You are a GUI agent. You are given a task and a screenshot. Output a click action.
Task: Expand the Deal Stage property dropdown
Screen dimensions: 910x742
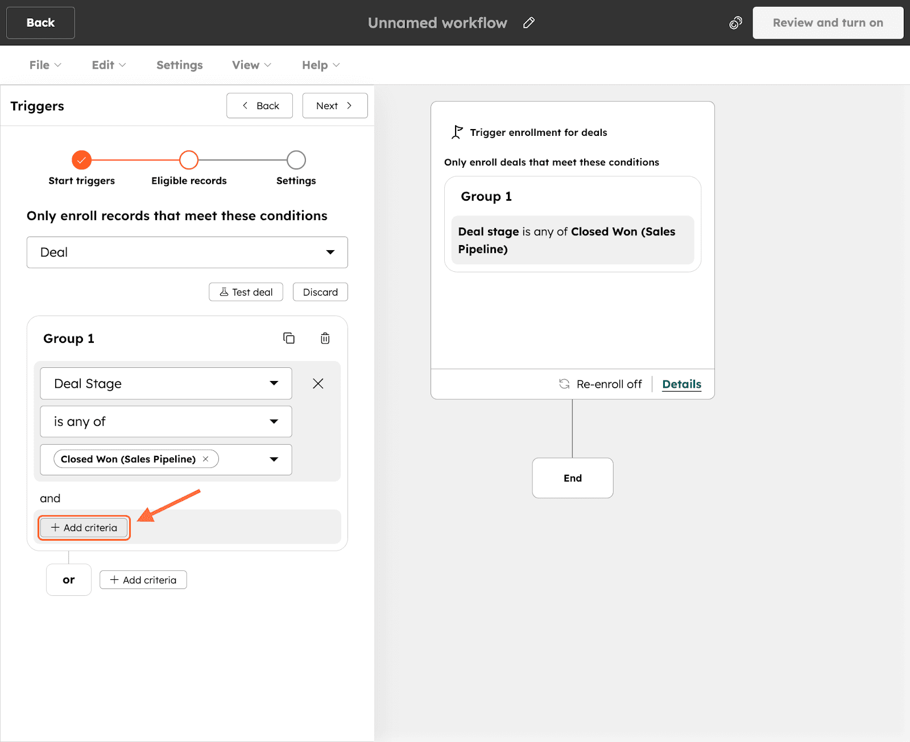(166, 384)
